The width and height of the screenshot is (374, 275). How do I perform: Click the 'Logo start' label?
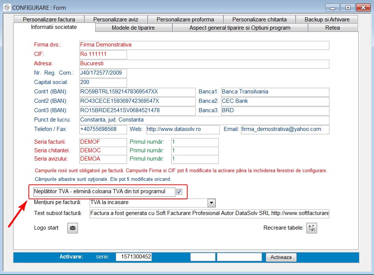(46, 228)
